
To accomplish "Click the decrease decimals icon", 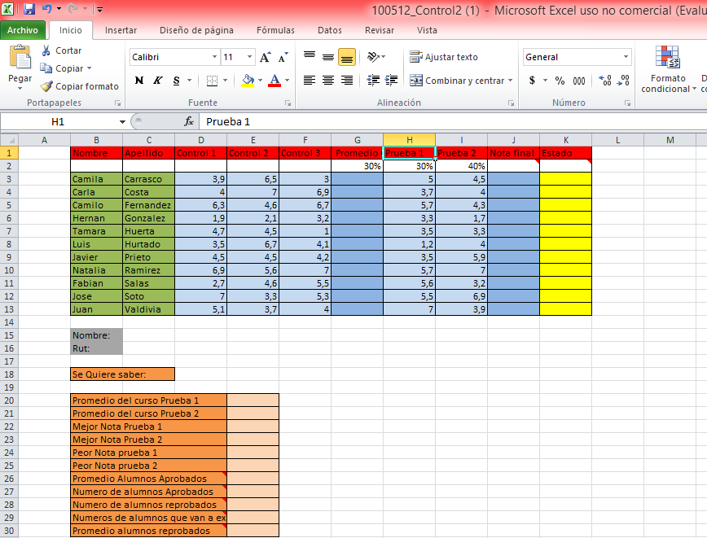I will tap(623, 81).
